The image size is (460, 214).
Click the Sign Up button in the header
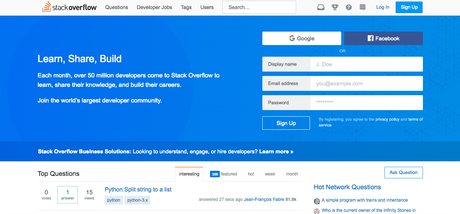pos(409,7)
